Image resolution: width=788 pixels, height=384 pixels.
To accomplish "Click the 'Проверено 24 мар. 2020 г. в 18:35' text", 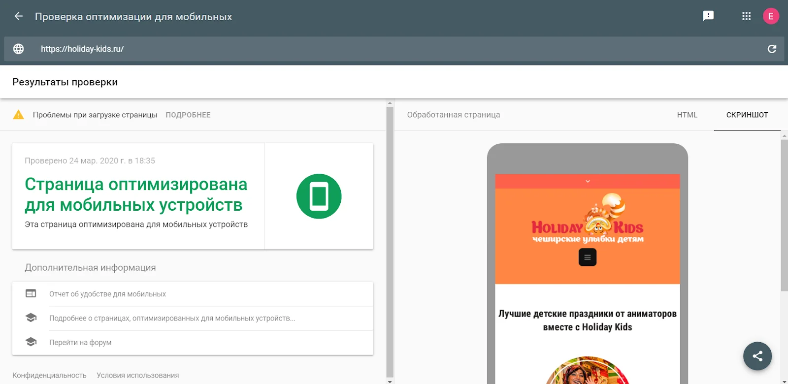I will [x=90, y=160].
